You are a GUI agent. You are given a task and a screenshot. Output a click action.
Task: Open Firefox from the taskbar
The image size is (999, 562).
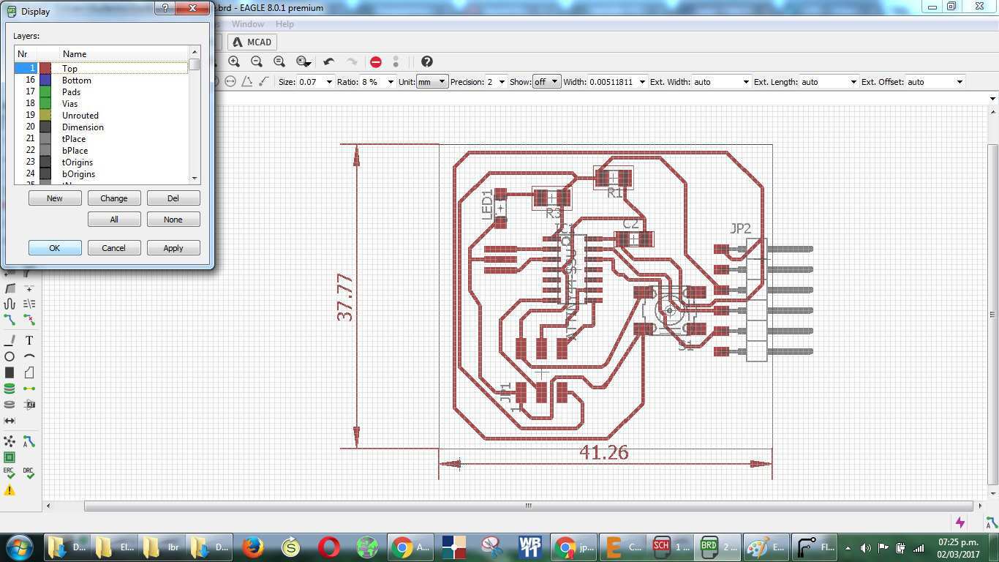[253, 547]
